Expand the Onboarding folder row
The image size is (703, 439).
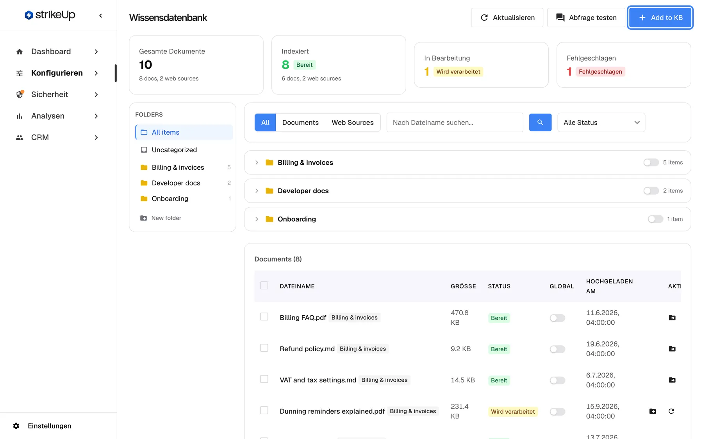(257, 219)
